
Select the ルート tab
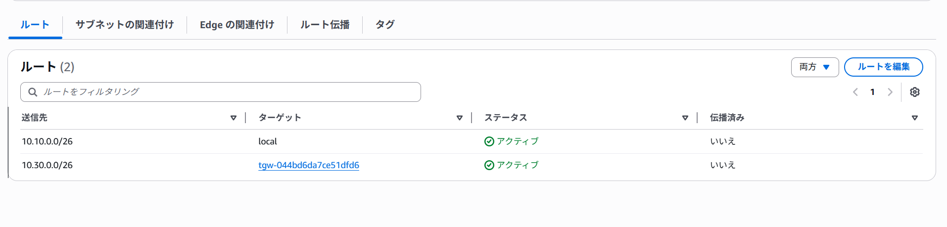coord(35,25)
